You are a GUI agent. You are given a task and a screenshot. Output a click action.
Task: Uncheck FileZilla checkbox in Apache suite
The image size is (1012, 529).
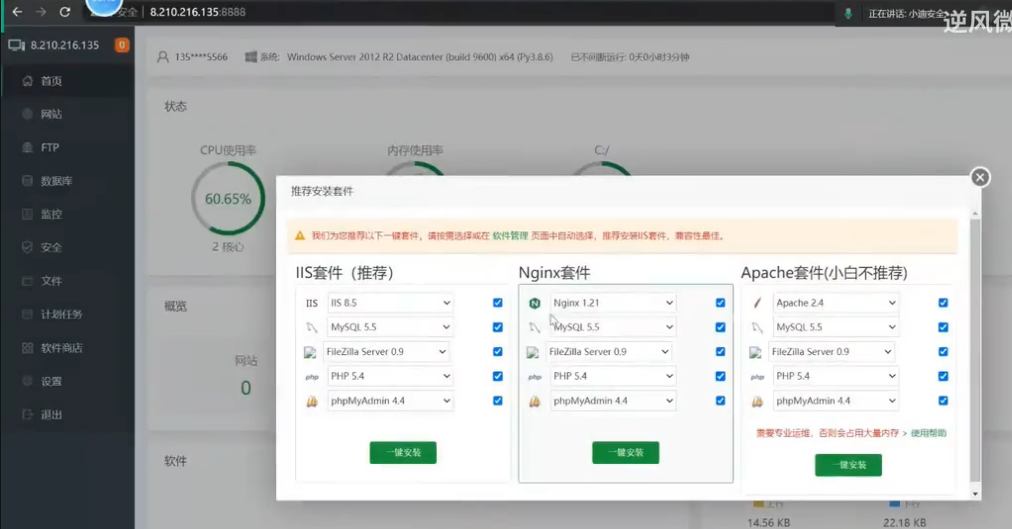(x=943, y=351)
